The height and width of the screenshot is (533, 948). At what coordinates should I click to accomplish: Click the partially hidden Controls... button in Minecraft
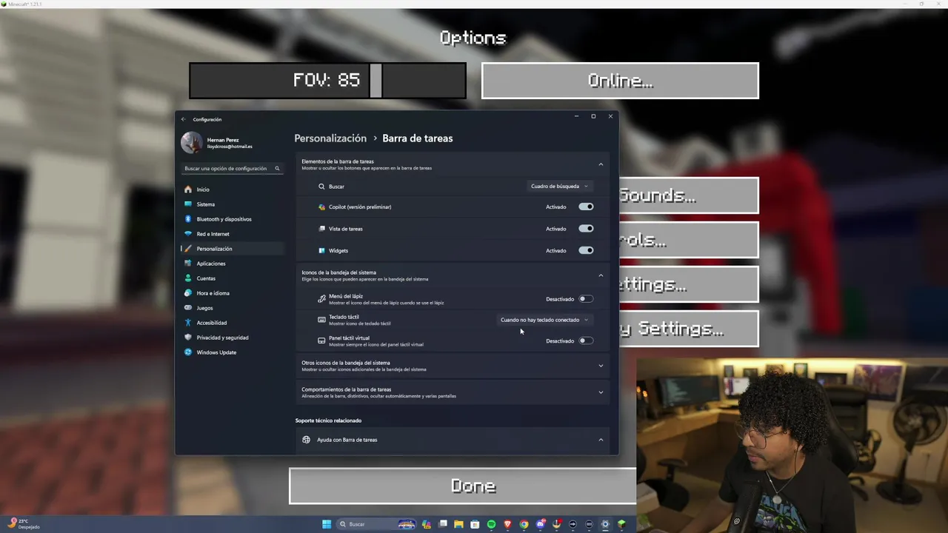click(689, 240)
